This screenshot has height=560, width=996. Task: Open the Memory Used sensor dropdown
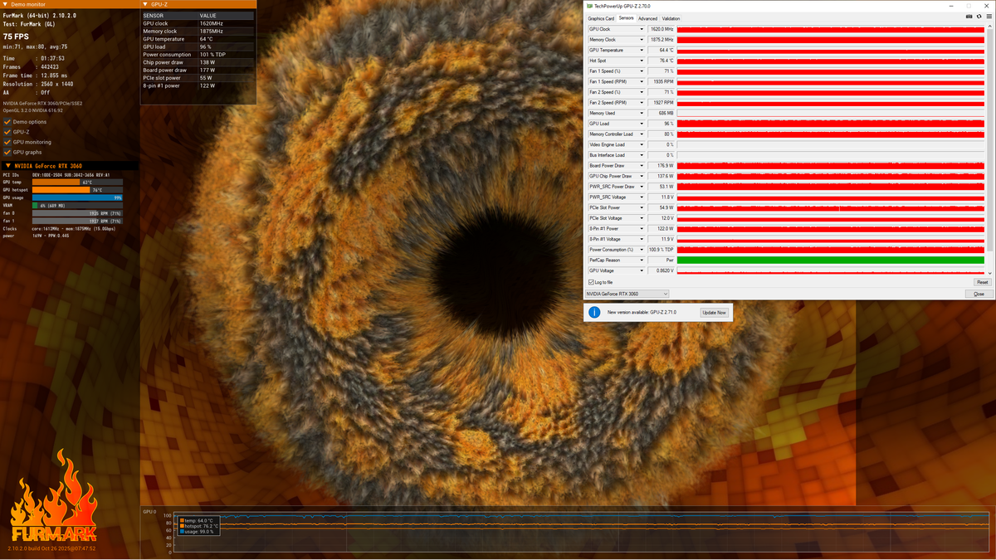pyautogui.click(x=641, y=113)
